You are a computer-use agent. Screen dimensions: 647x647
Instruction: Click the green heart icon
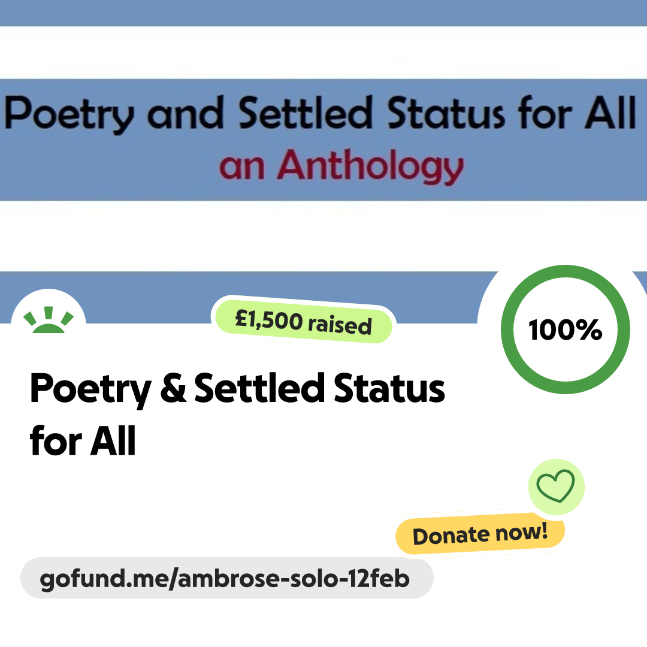[x=555, y=487]
